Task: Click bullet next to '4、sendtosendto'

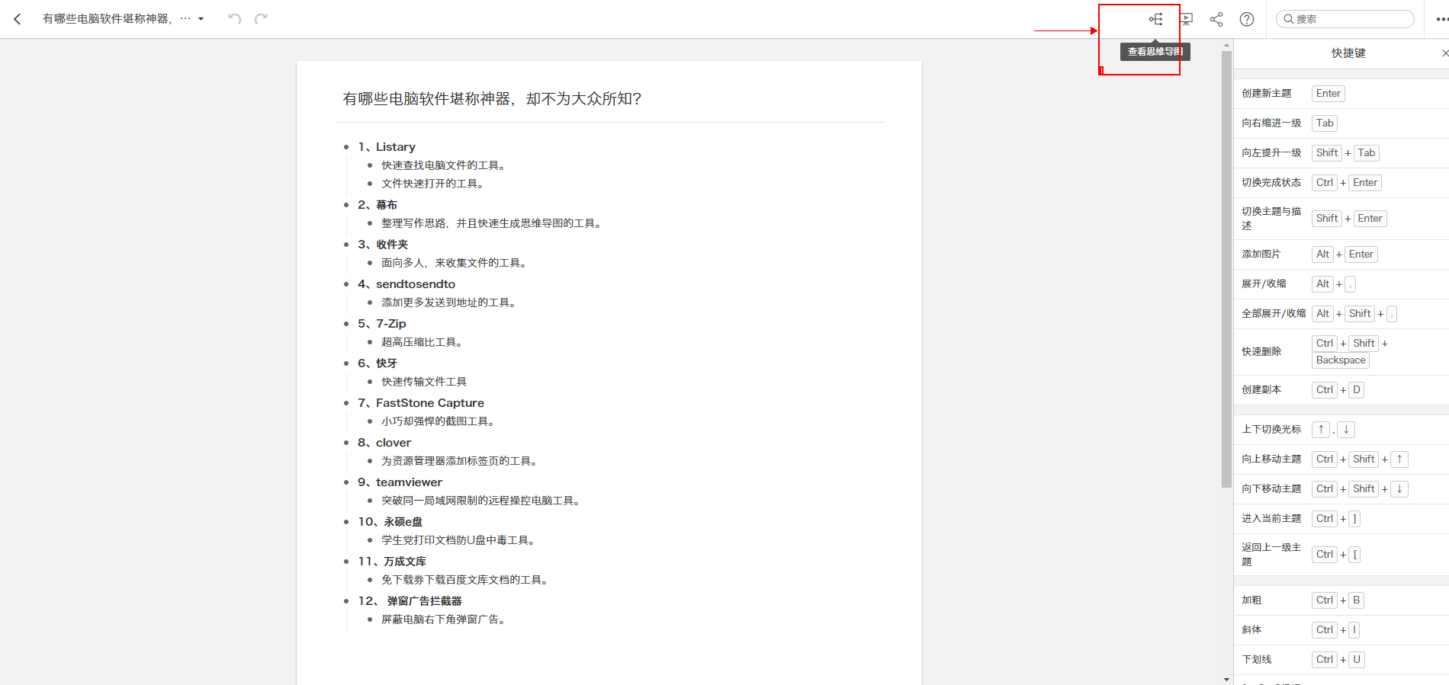Action: click(x=346, y=284)
